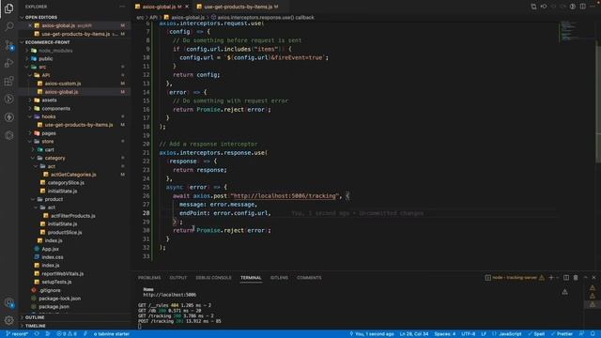Open the Run and Debug view
601x338 pixels.
[x=8, y=63]
